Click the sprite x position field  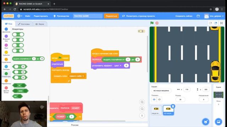(x=187, y=89)
